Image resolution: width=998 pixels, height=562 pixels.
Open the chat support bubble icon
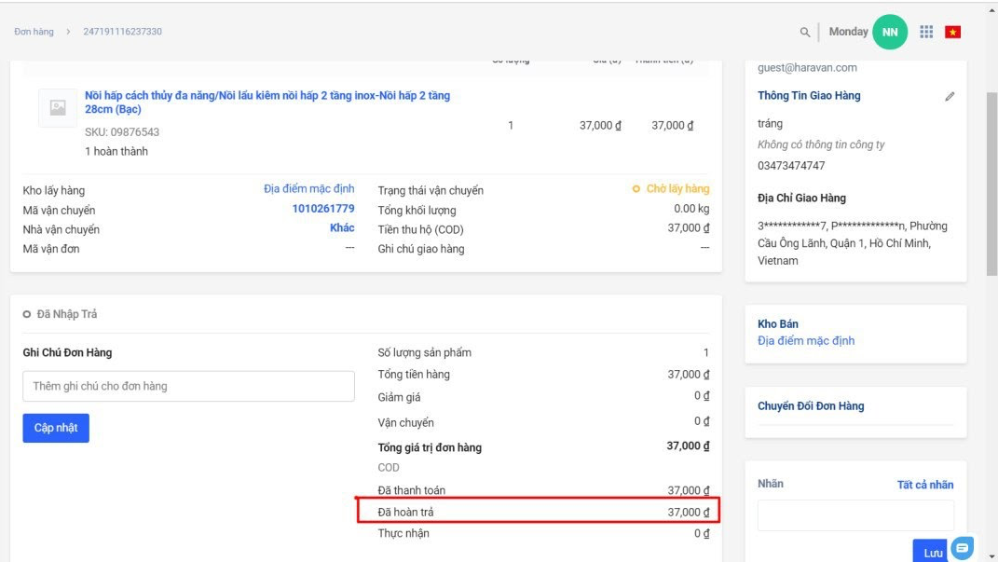pos(963,547)
